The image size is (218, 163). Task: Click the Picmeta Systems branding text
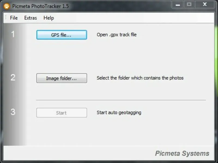coord(182,153)
